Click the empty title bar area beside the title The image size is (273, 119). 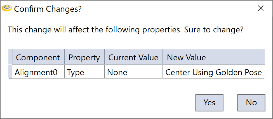click(168, 8)
